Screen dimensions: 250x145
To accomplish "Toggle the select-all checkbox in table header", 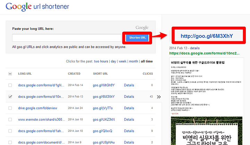I will 10,74.
